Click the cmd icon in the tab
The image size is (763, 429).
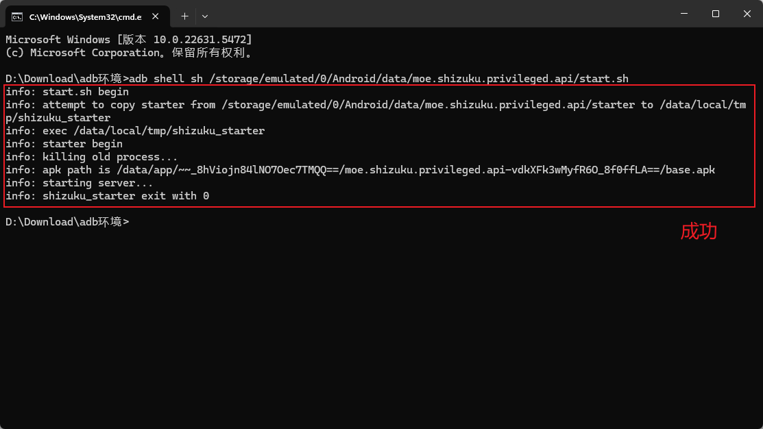point(17,16)
